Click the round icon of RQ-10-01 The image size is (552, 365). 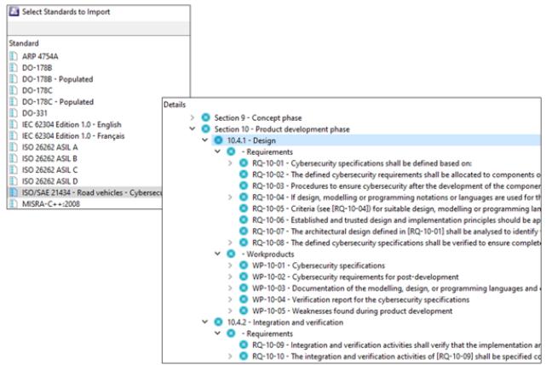pyautogui.click(x=244, y=163)
